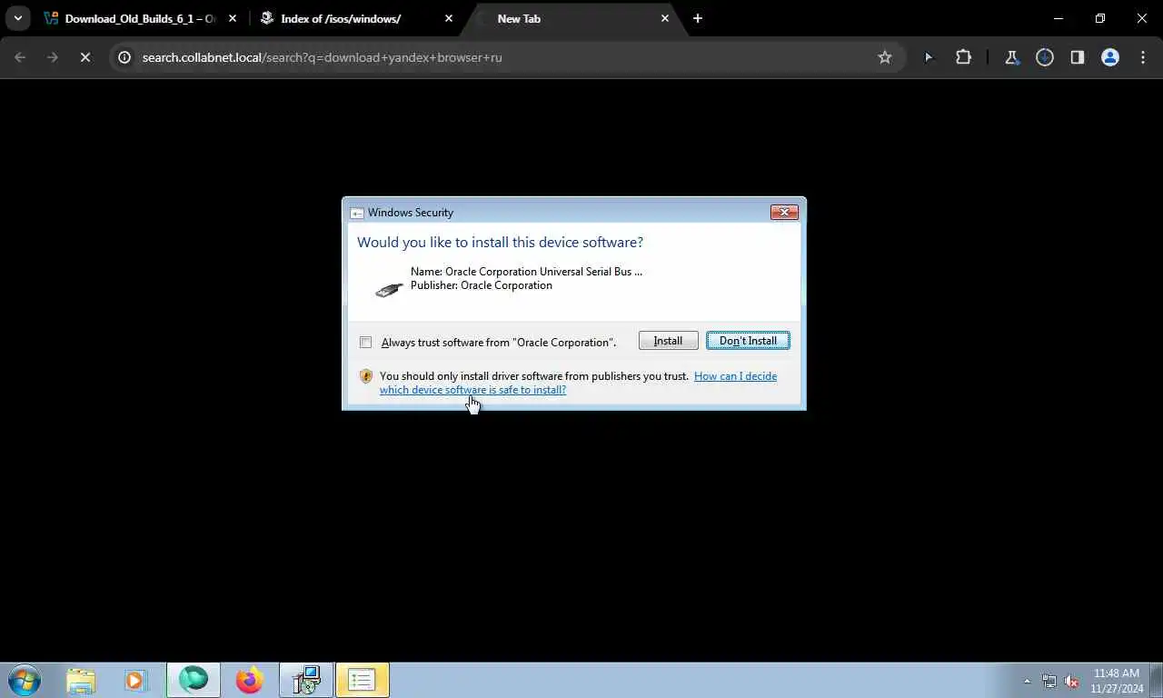Launch Windows Media Player from taskbar

point(135,680)
